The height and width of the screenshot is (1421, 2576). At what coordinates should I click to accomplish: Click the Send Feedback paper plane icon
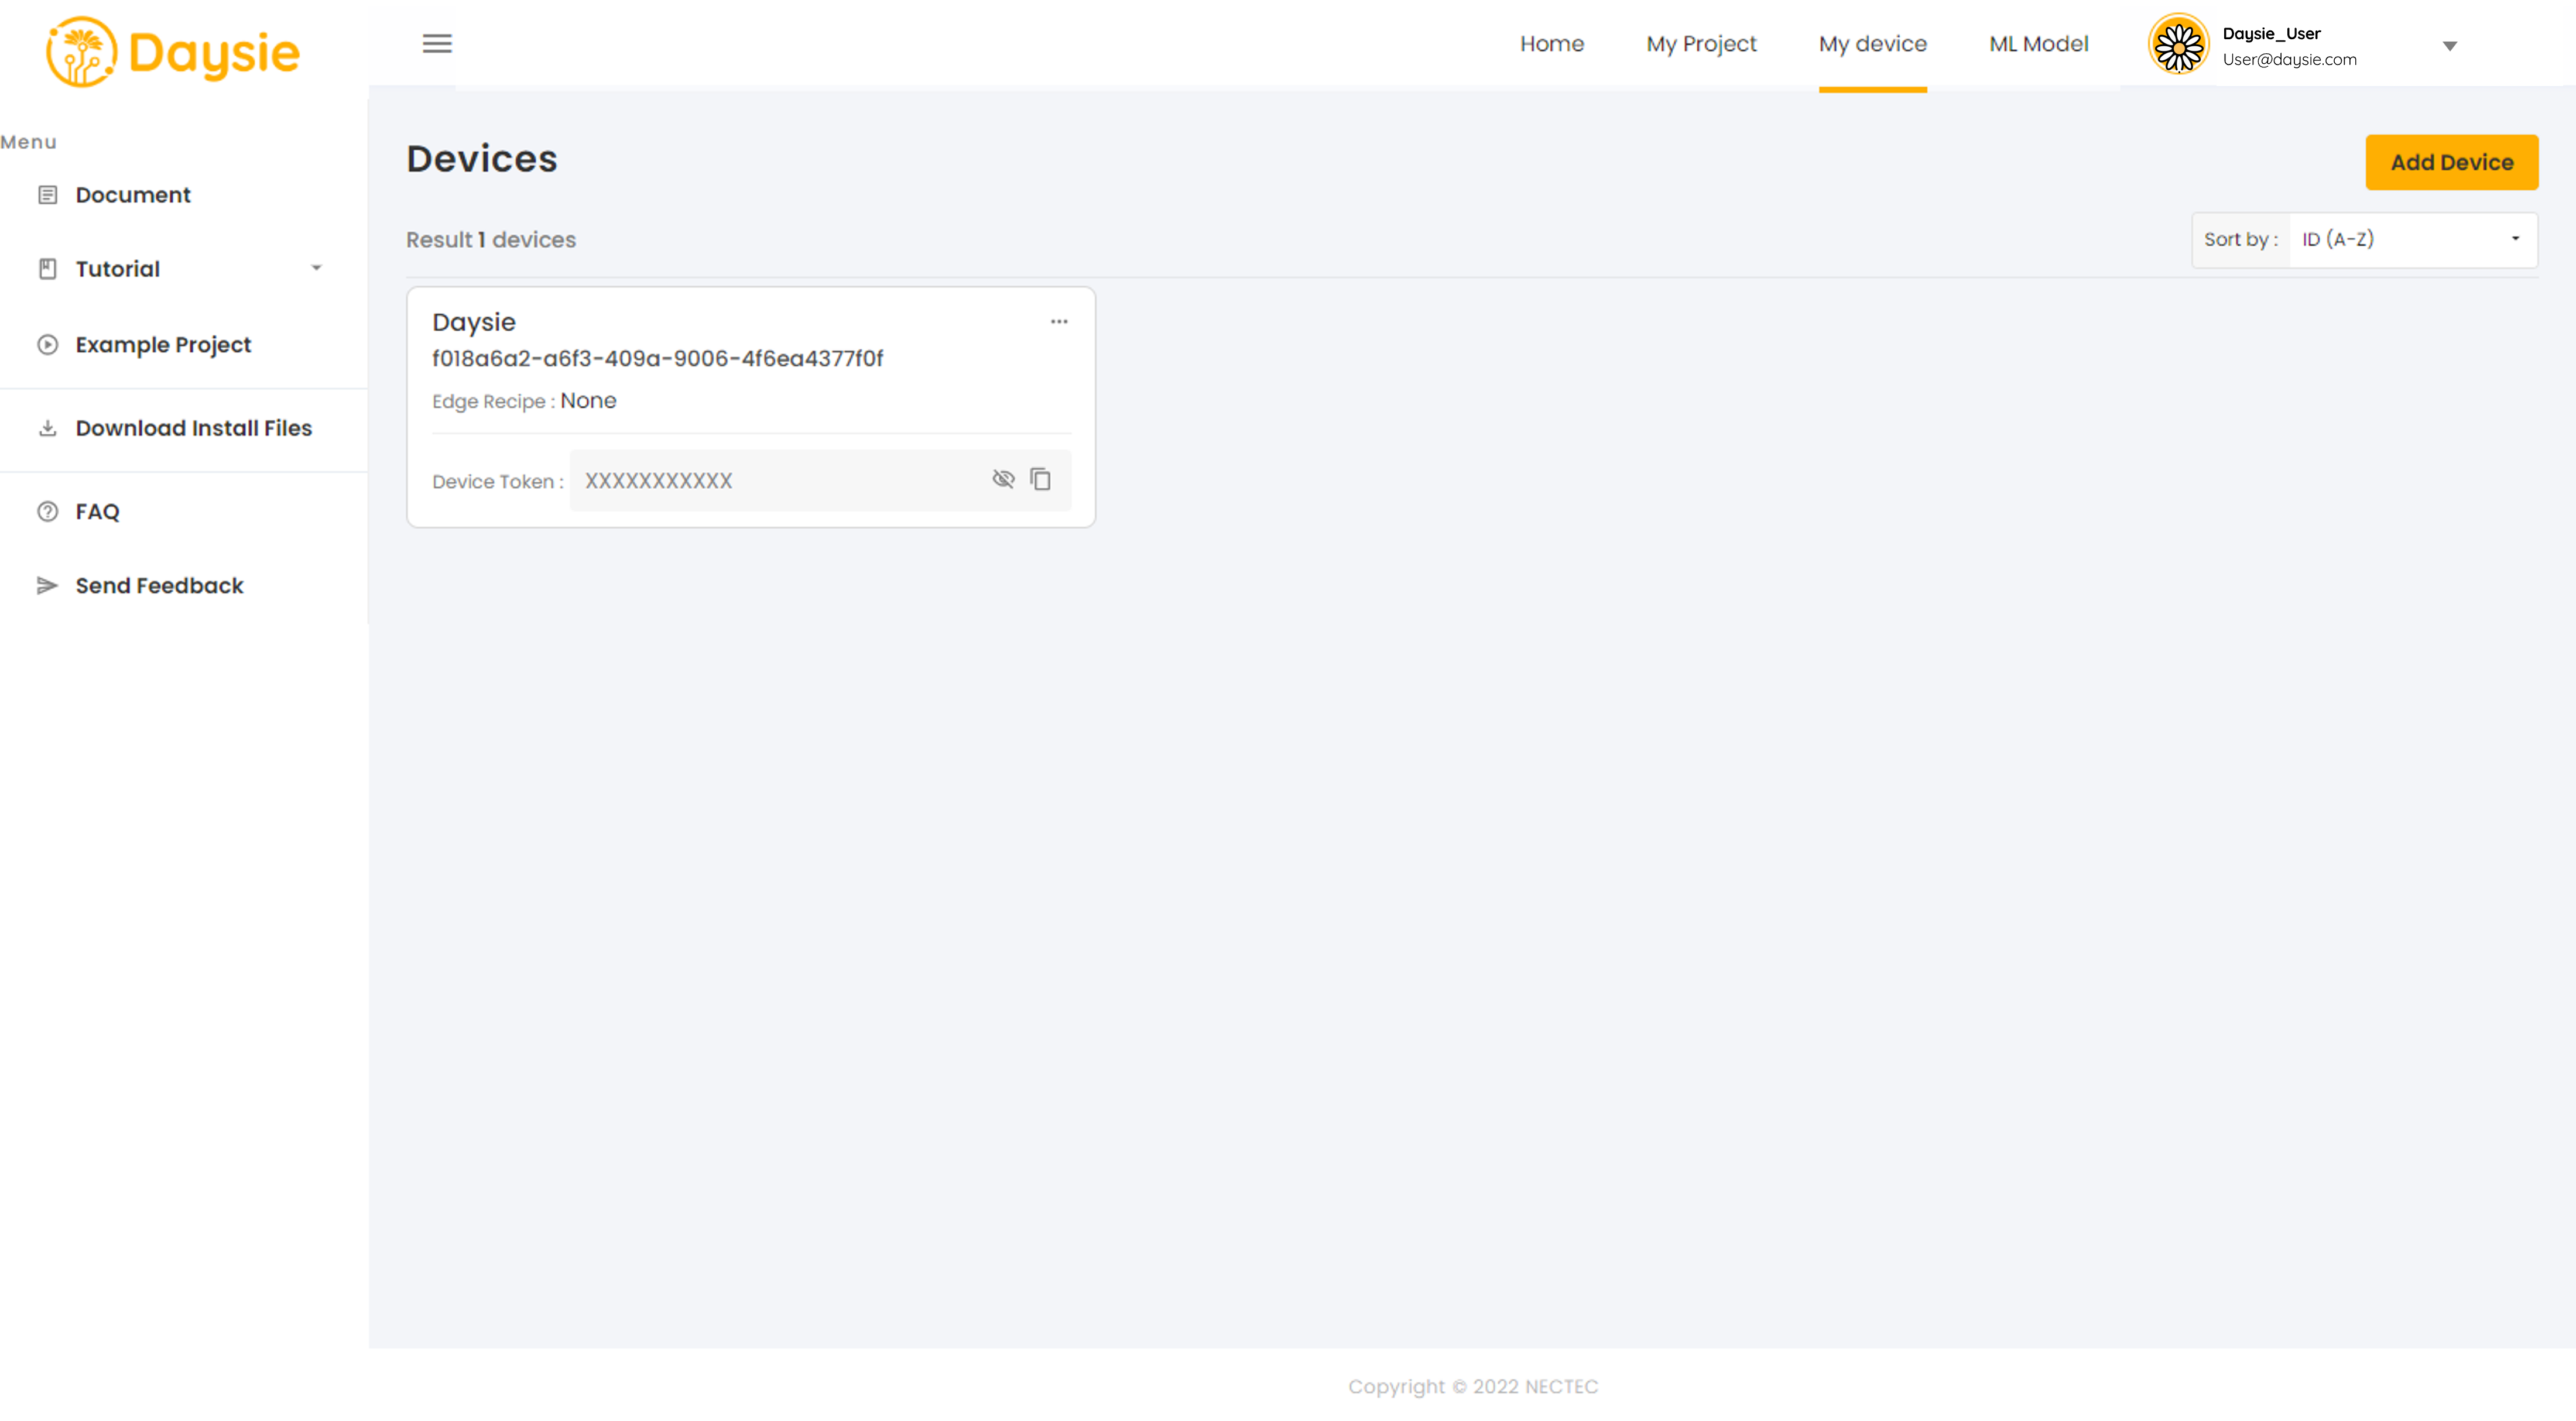47,586
